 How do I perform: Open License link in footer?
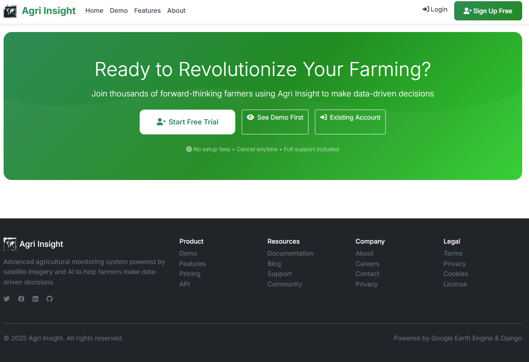coord(455,284)
